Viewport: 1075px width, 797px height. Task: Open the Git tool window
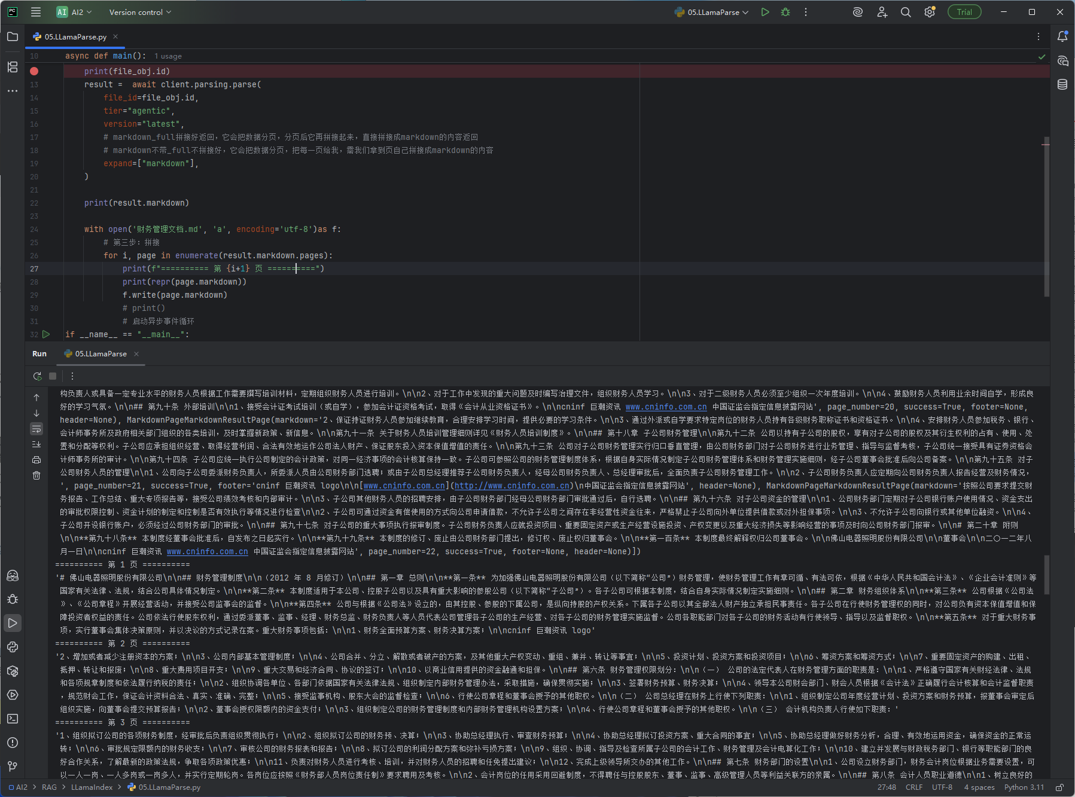coord(13,767)
